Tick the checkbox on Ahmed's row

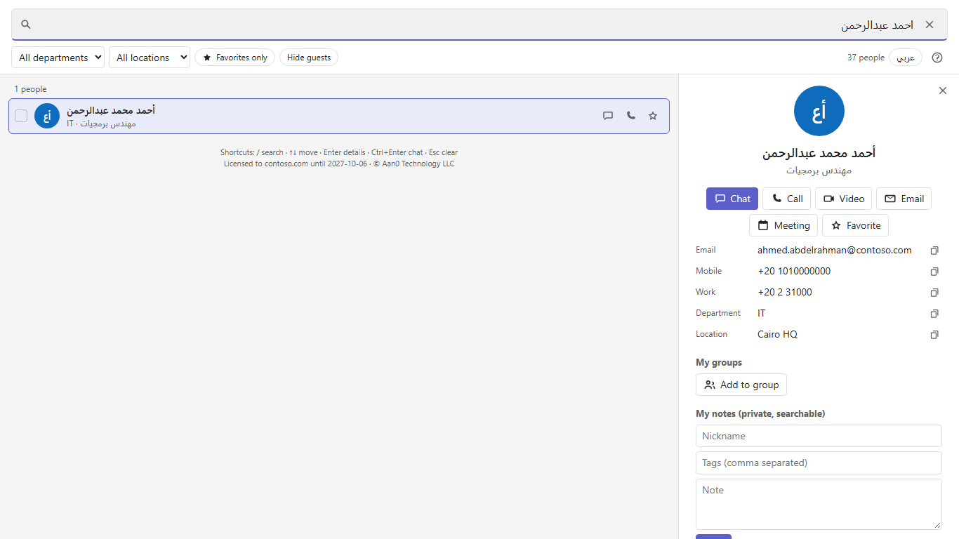tap(21, 116)
